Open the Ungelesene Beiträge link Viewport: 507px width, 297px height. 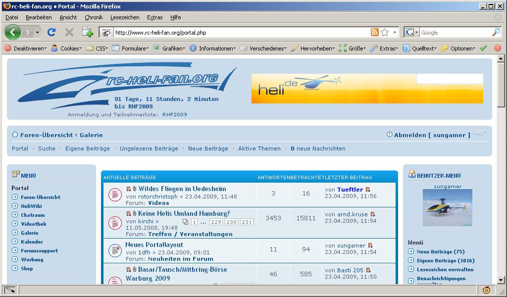[x=149, y=148]
